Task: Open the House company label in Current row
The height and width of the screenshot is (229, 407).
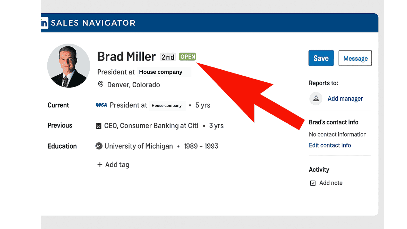Action: pos(167,105)
